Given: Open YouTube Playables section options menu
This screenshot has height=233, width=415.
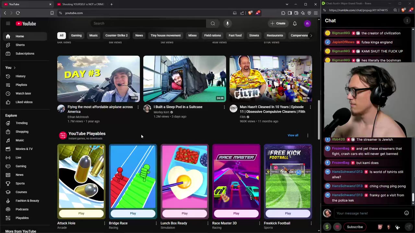Looking at the screenshot, I should coord(308,135).
